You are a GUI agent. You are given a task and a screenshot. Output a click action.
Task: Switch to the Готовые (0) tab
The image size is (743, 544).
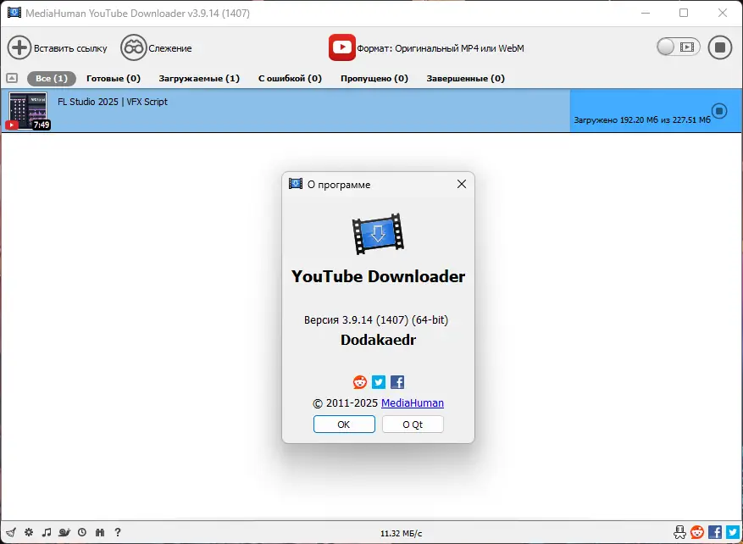click(x=114, y=79)
